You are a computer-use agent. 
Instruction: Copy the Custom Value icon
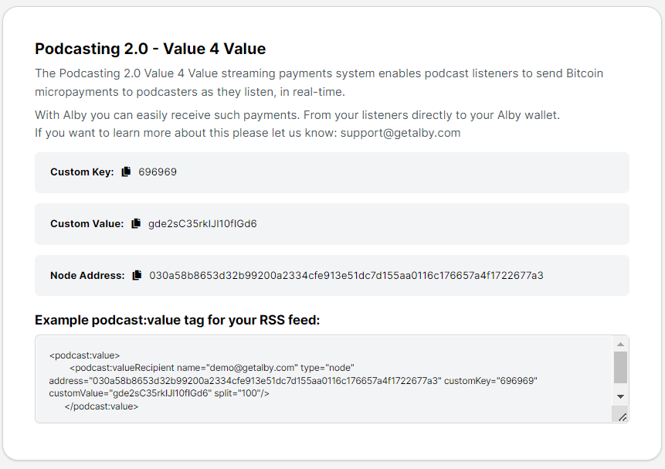point(136,223)
